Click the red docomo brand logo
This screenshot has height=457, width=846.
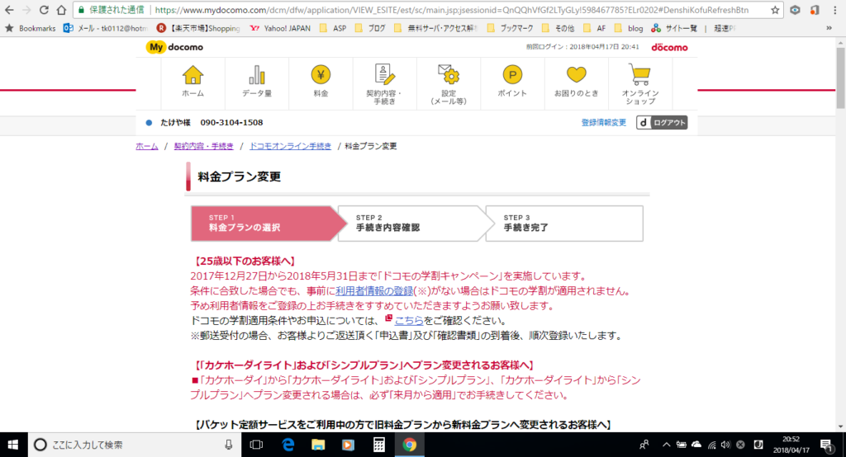click(x=669, y=47)
